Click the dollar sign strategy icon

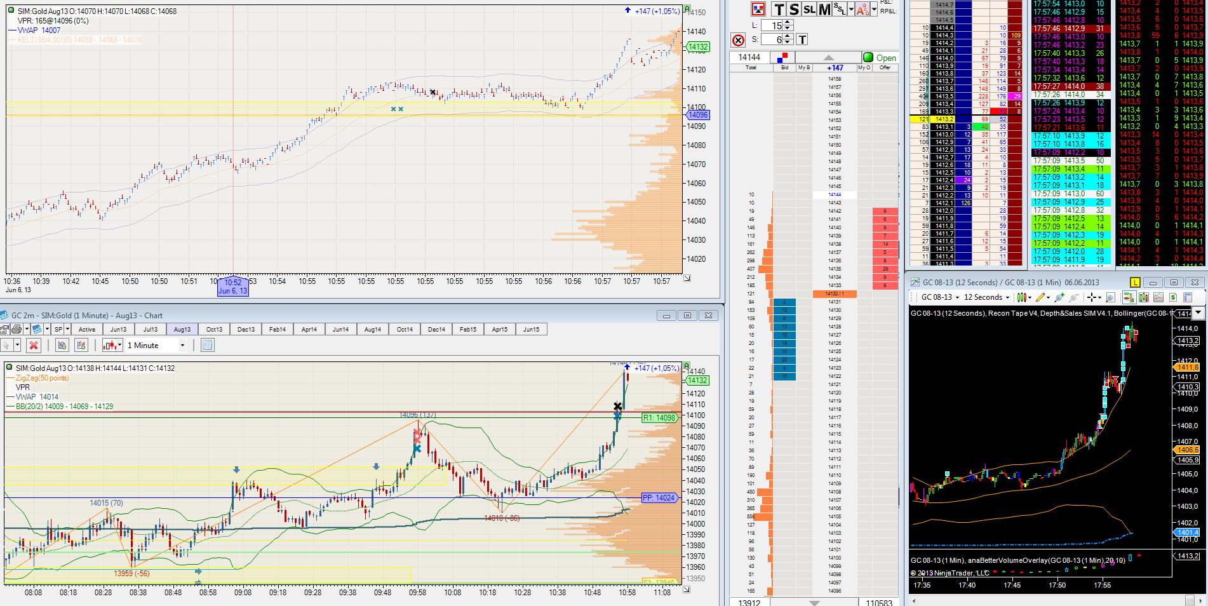pos(1173,297)
